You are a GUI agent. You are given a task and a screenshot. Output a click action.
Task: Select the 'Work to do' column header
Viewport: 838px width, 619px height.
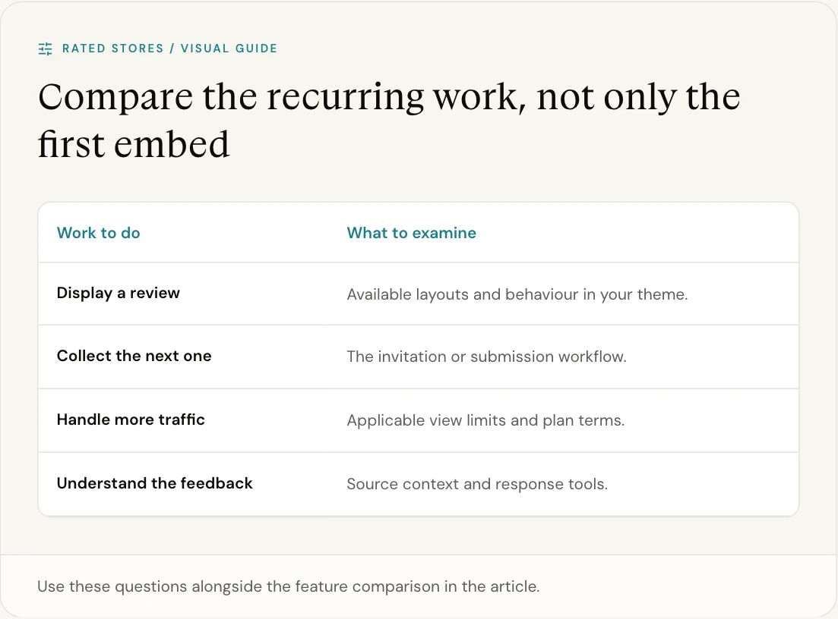[98, 233]
